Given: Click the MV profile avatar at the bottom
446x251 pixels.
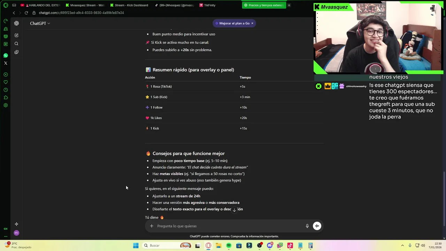Looking at the screenshot, I should tap(16, 233).
